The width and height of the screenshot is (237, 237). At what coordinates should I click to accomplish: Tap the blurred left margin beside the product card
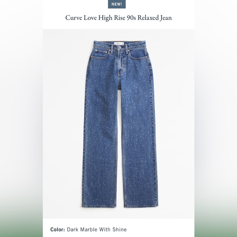coord(21,118)
